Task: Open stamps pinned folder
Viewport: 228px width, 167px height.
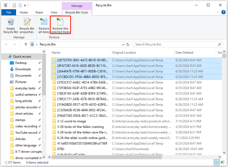Action: click(20, 120)
